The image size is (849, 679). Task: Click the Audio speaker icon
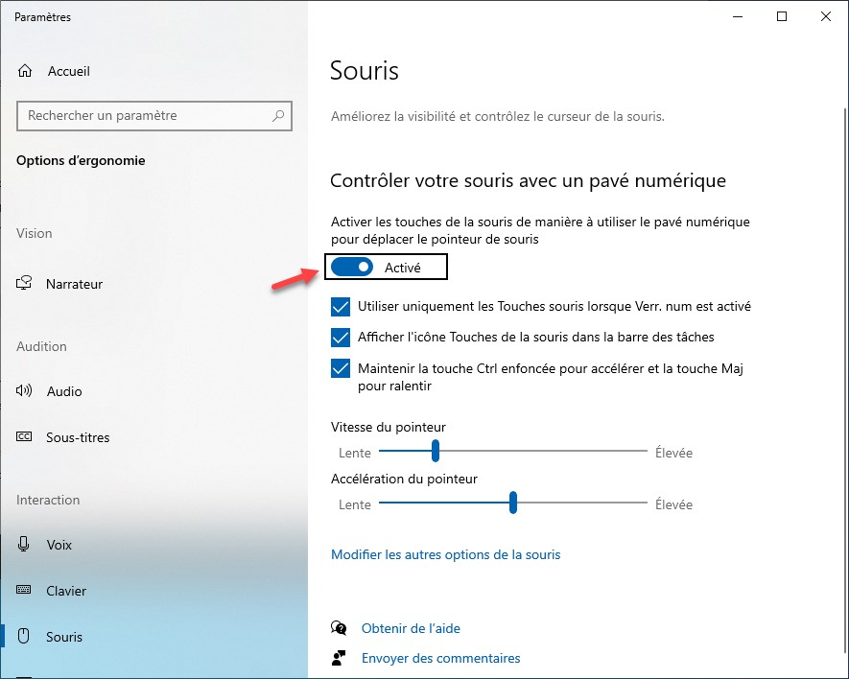coord(24,391)
